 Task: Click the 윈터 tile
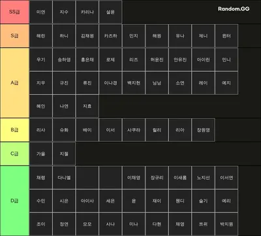tap(226, 36)
